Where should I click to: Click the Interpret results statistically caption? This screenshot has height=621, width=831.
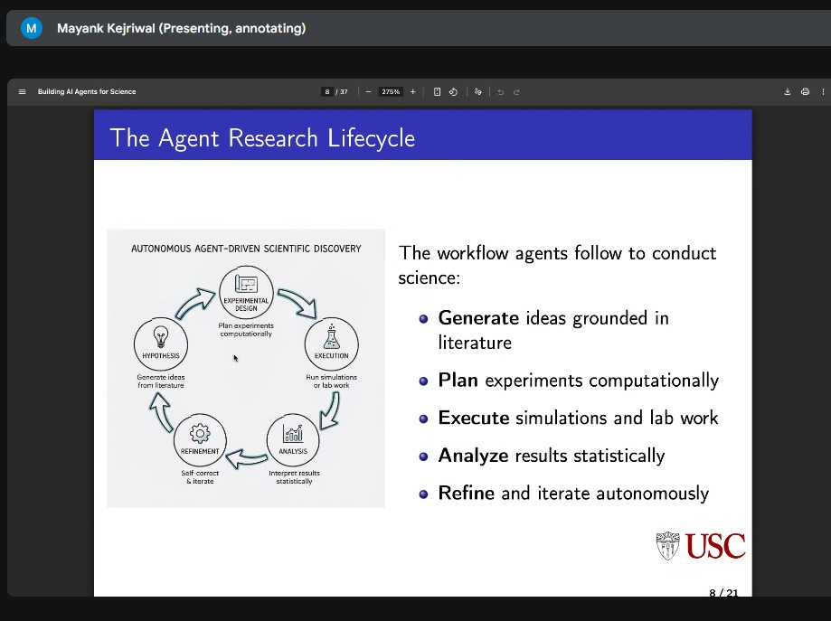(x=294, y=477)
